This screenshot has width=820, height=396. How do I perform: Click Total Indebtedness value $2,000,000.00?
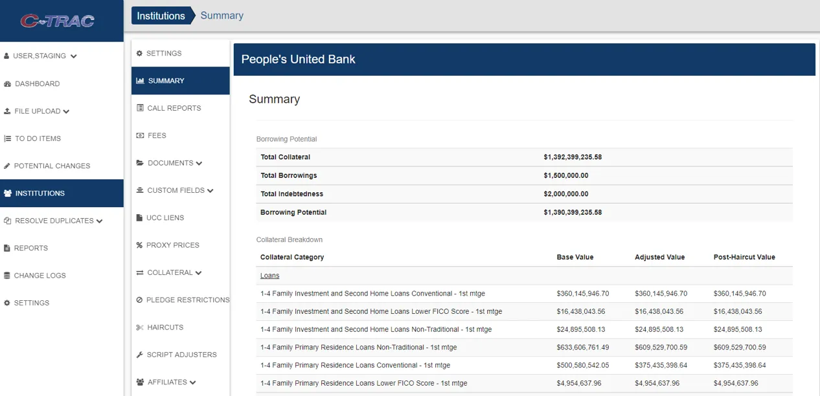click(x=566, y=194)
